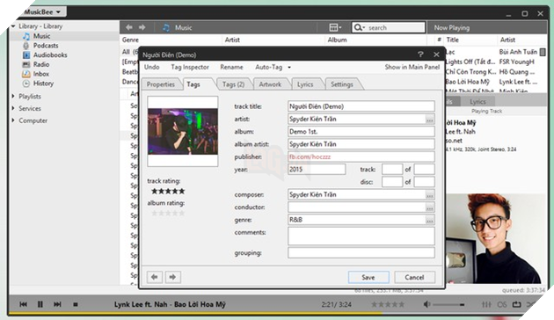
Task: Click the disc number field
Action: 392,182
